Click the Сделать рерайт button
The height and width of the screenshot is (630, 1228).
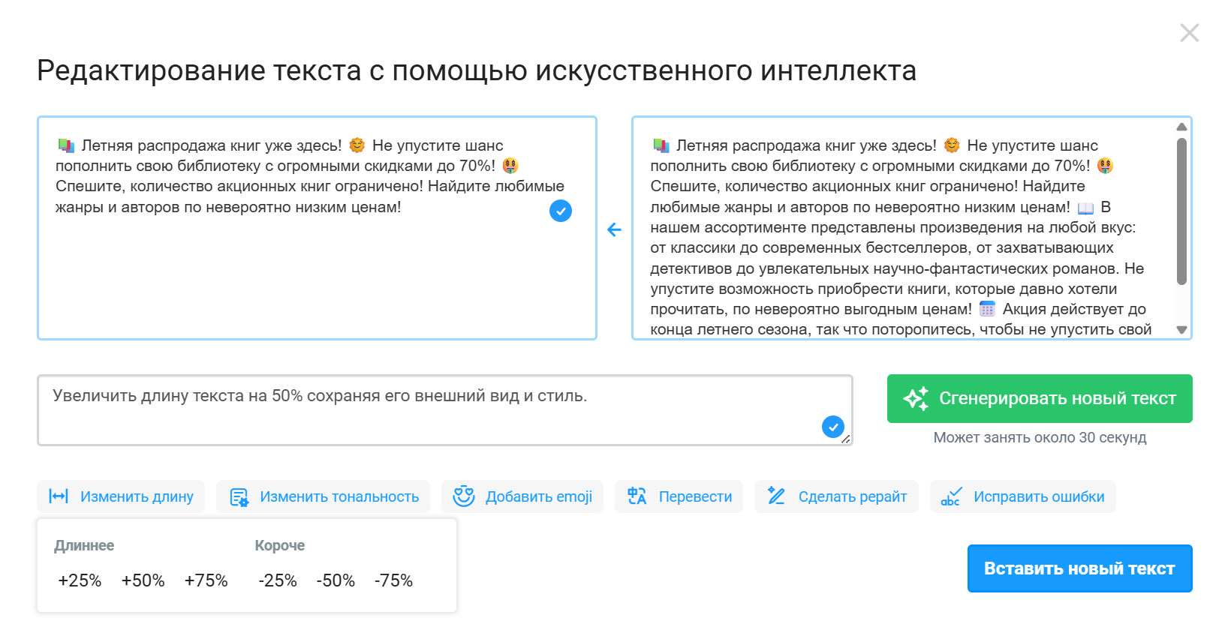836,496
